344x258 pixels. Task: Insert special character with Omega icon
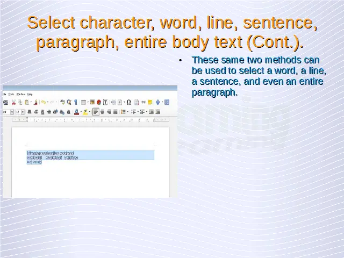128,102
